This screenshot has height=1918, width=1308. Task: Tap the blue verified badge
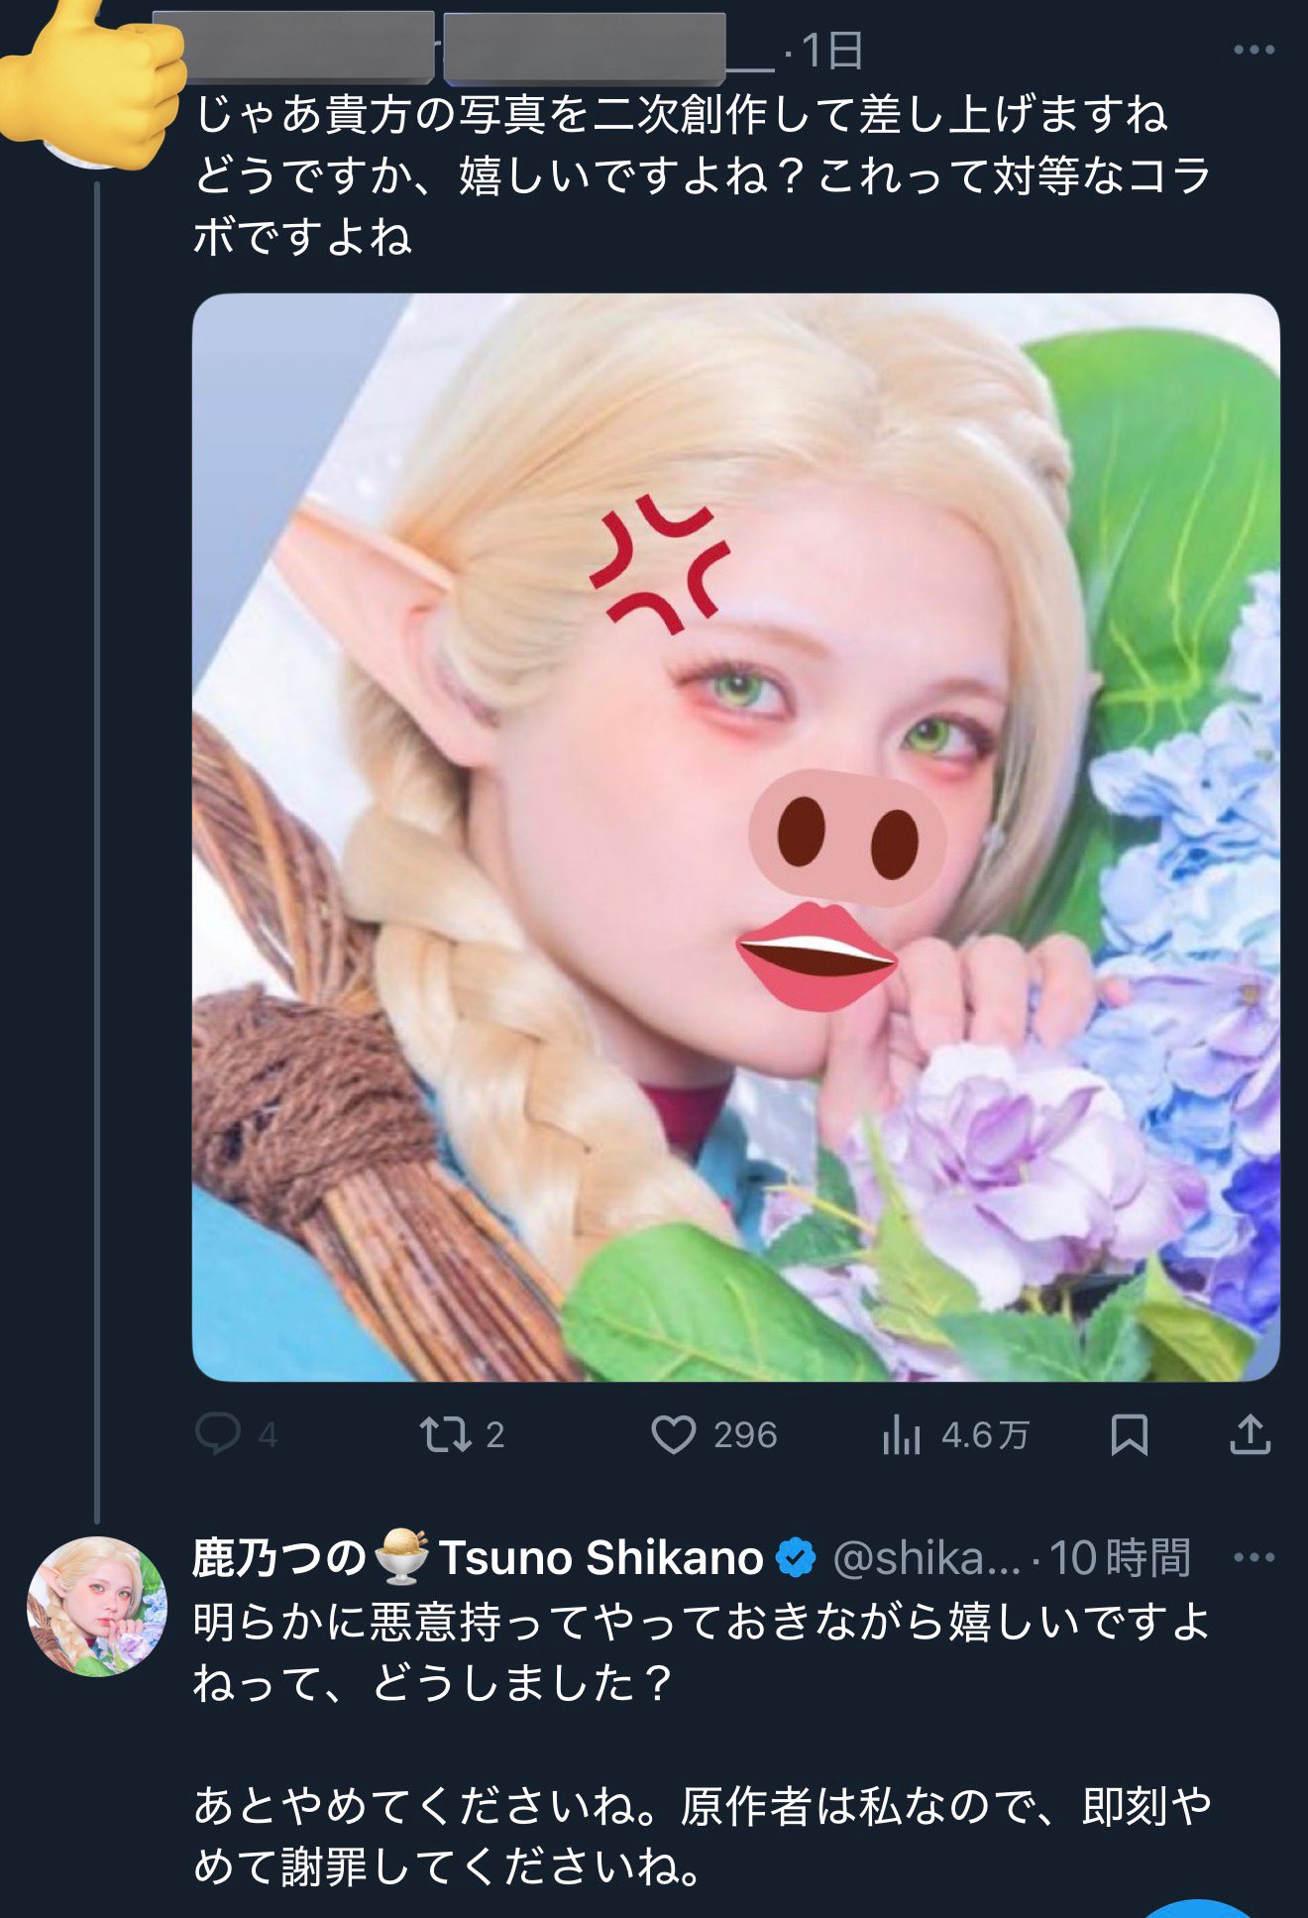(796, 1557)
